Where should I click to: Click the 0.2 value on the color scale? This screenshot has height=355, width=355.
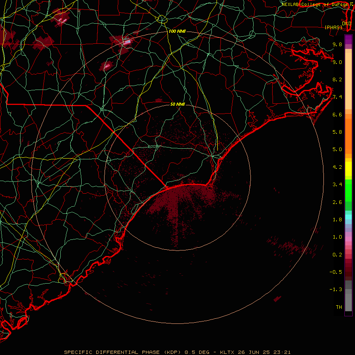(337, 255)
